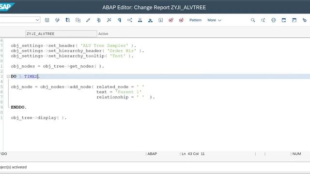The width and height of the screenshot is (310, 174).
Task: Click the Other Object icon
Action: click(78, 20)
